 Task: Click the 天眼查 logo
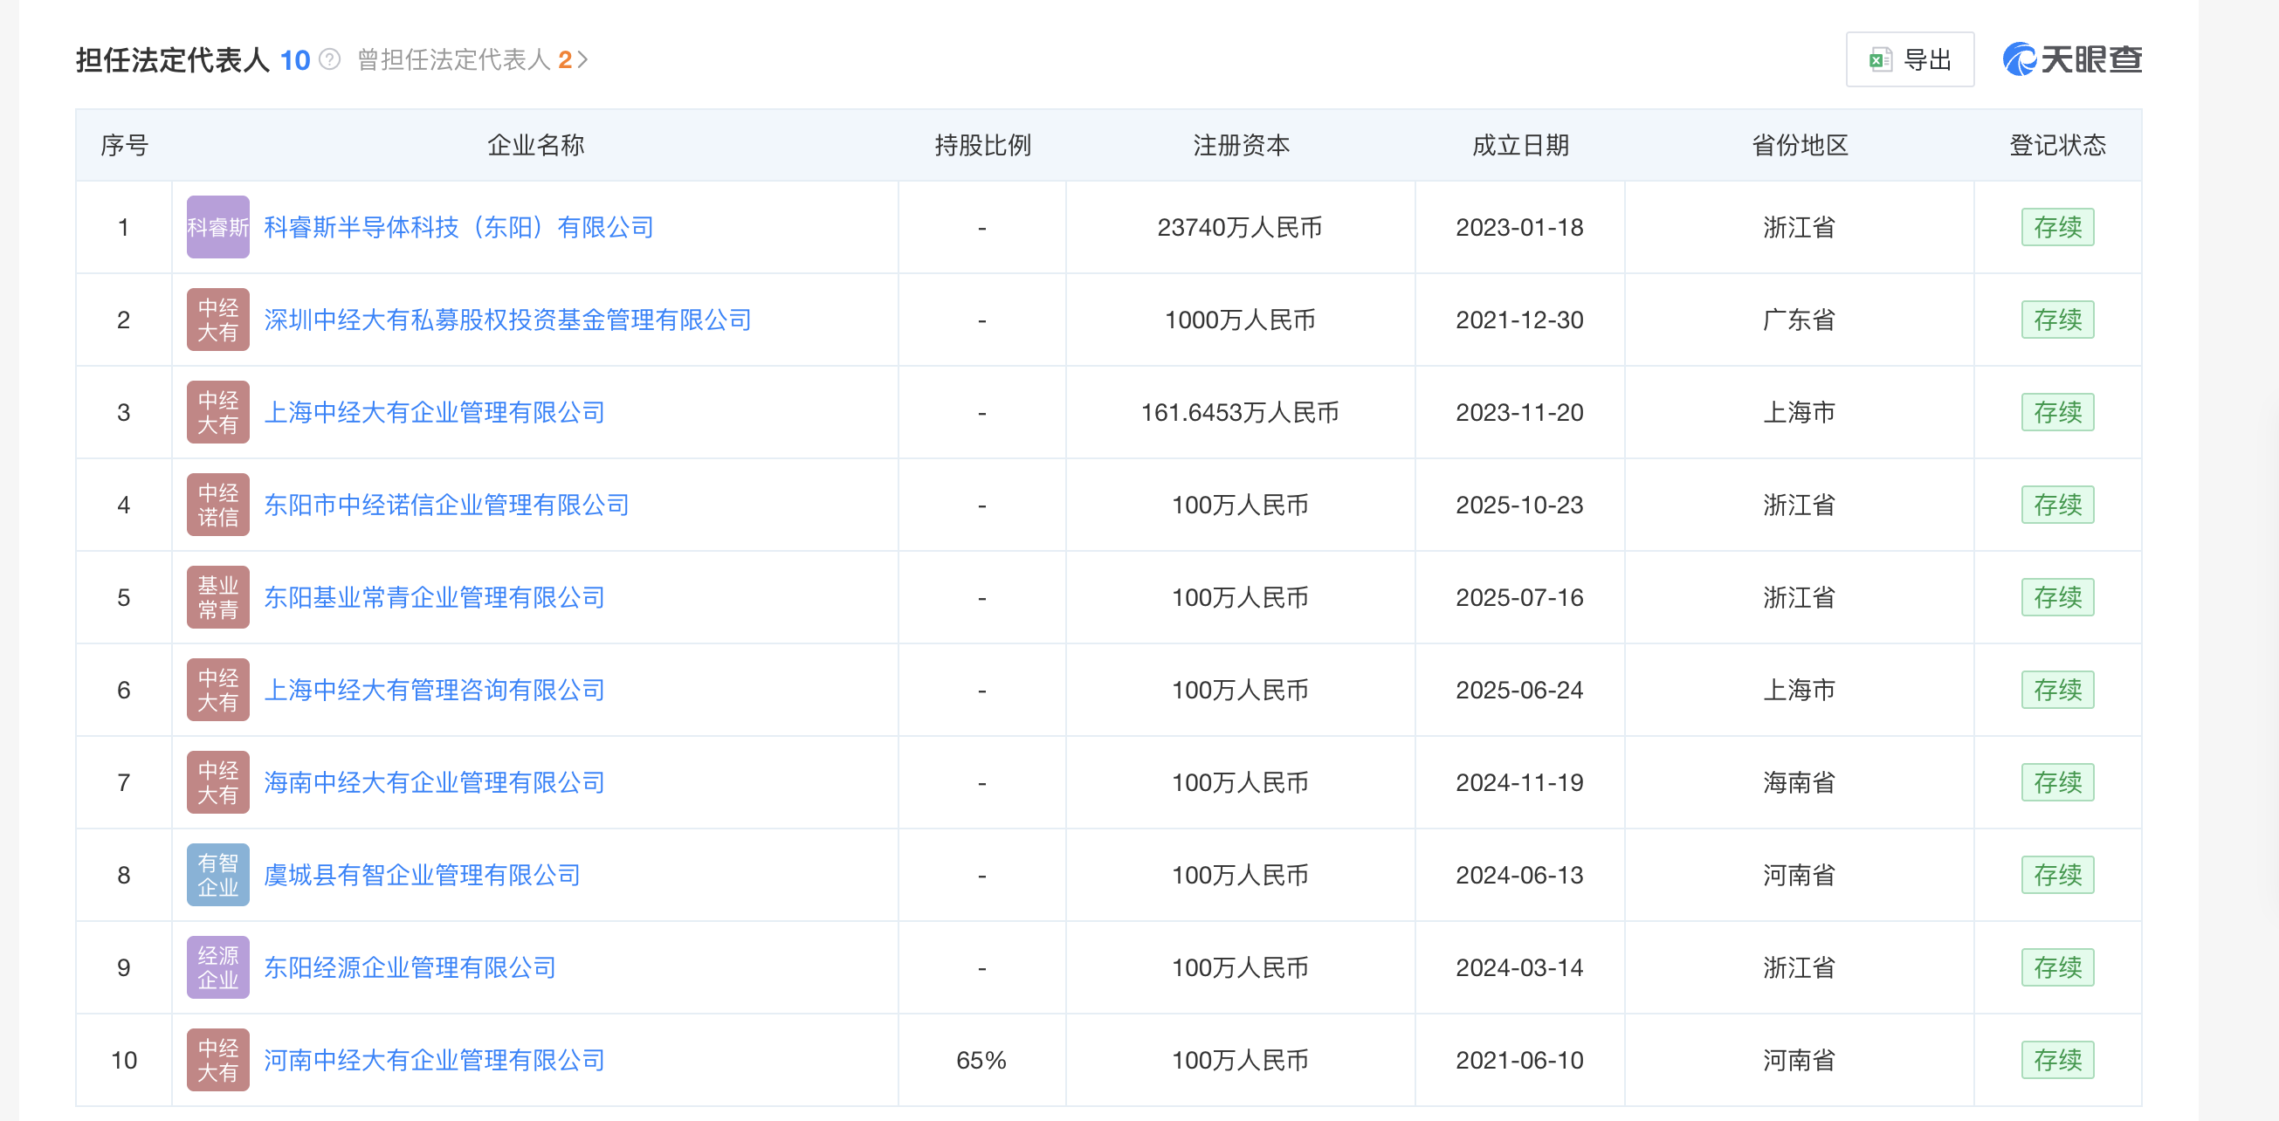coord(2071,59)
